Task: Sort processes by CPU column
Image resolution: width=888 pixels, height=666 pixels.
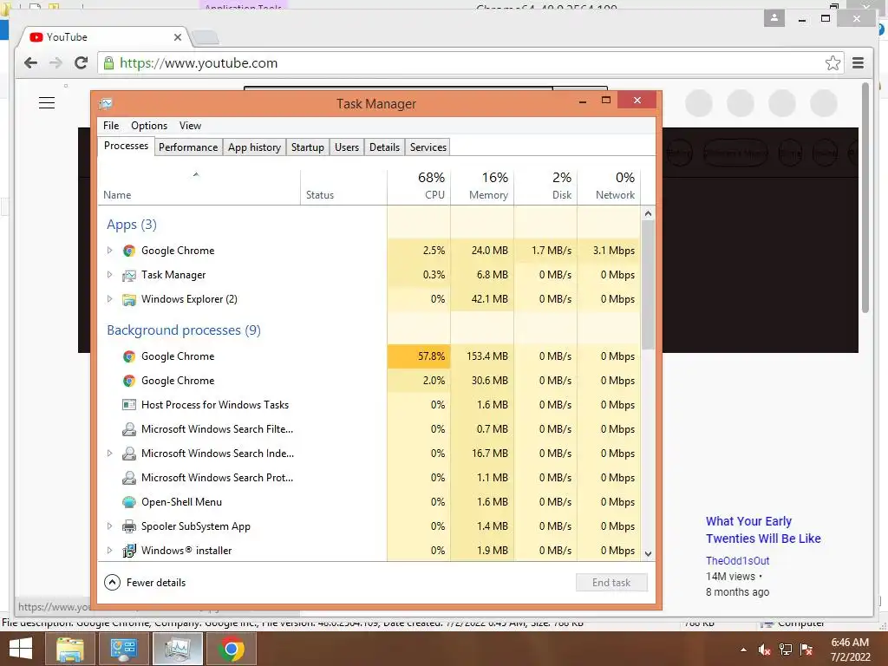Action: coord(419,186)
